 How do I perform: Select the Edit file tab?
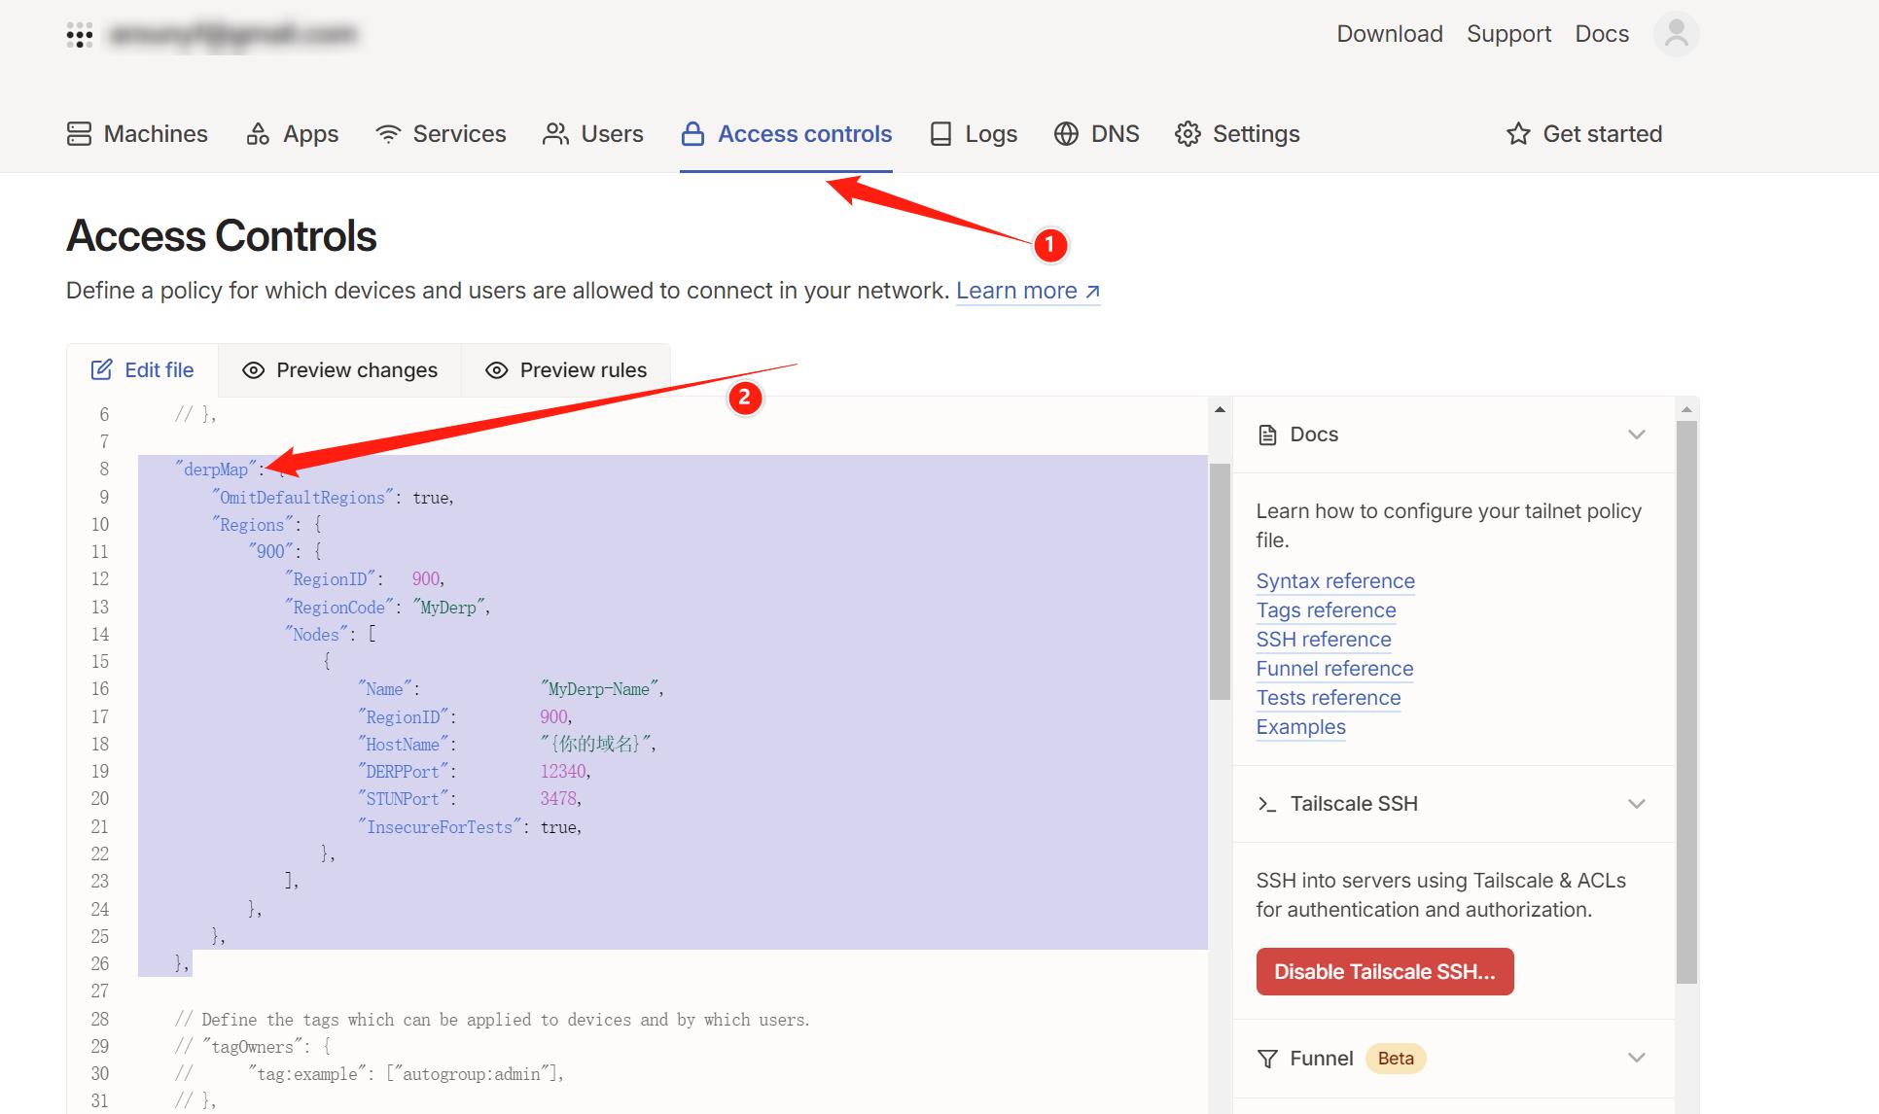[x=142, y=369]
